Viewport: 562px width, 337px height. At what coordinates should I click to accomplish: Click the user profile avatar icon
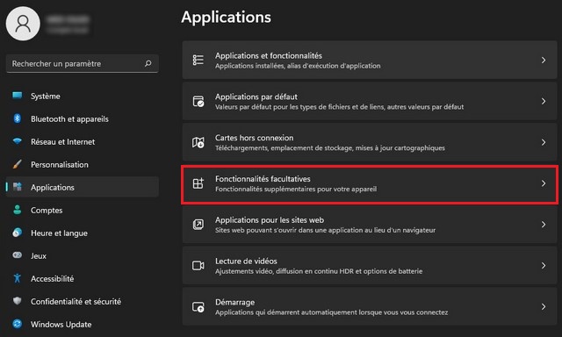[x=23, y=24]
